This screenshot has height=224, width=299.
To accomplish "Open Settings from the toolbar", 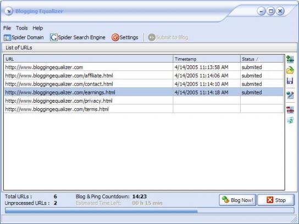I will (125, 37).
